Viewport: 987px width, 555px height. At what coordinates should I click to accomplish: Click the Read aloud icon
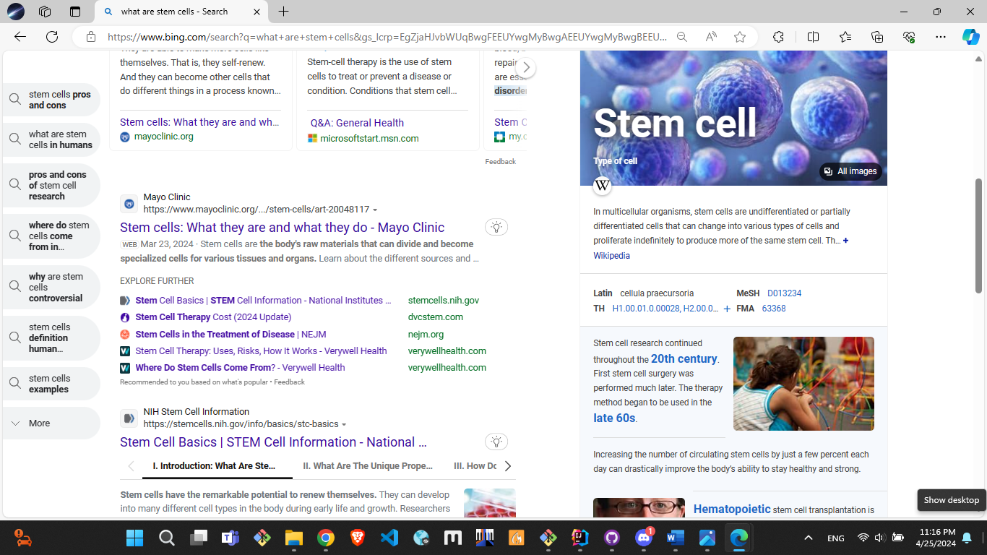click(711, 37)
